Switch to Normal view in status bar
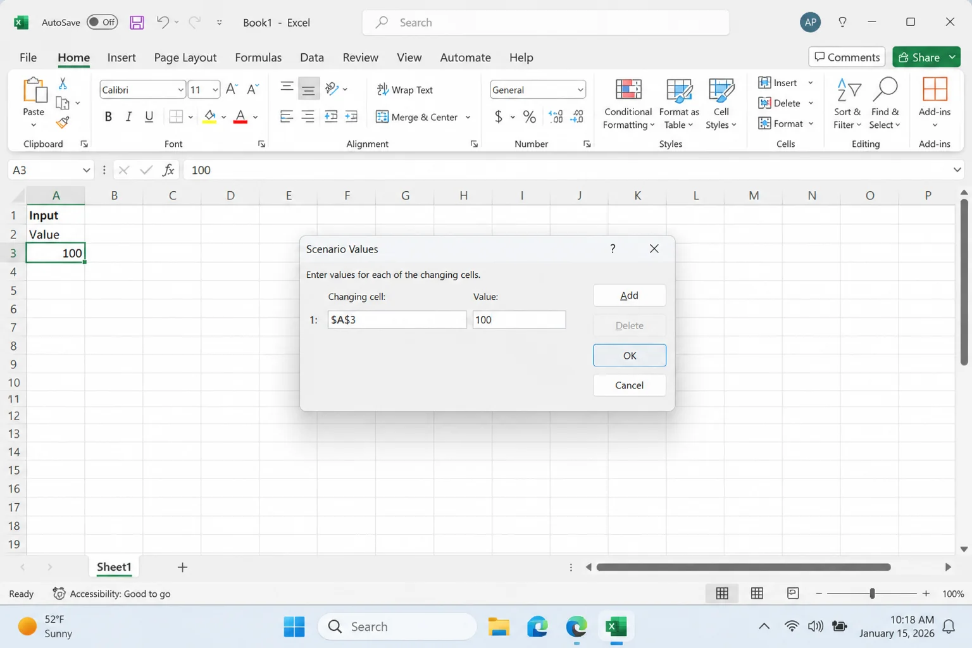Viewport: 972px width, 648px height. (722, 593)
